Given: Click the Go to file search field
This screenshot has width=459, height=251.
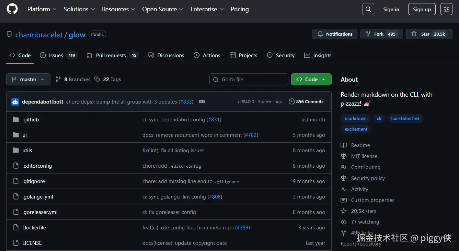Looking at the screenshot, I should click(x=249, y=80).
